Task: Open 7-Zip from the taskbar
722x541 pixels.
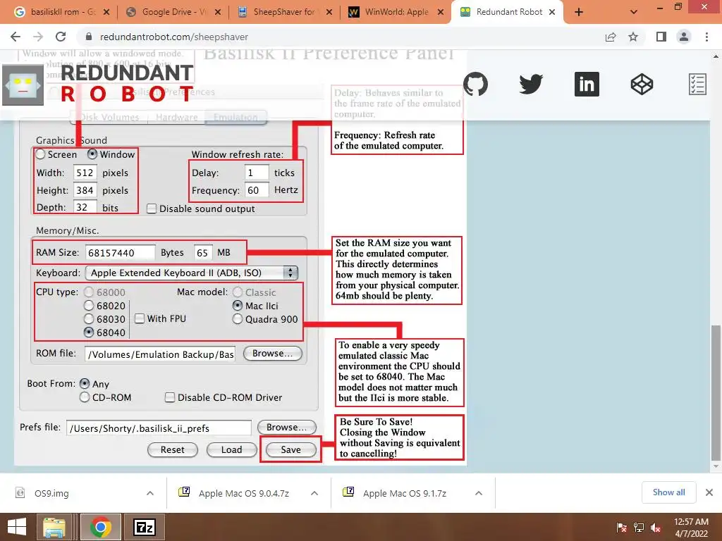Action: 145,527
